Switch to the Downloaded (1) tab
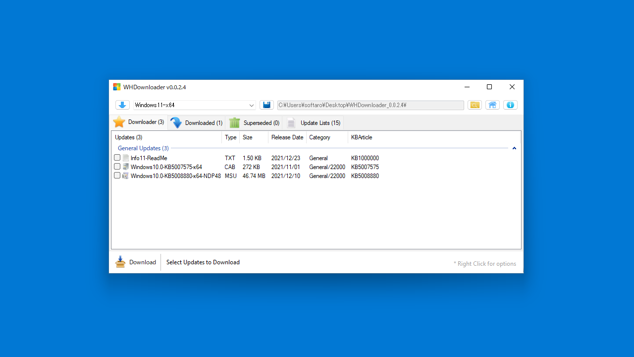Viewport: 634px width, 357px height. click(197, 122)
